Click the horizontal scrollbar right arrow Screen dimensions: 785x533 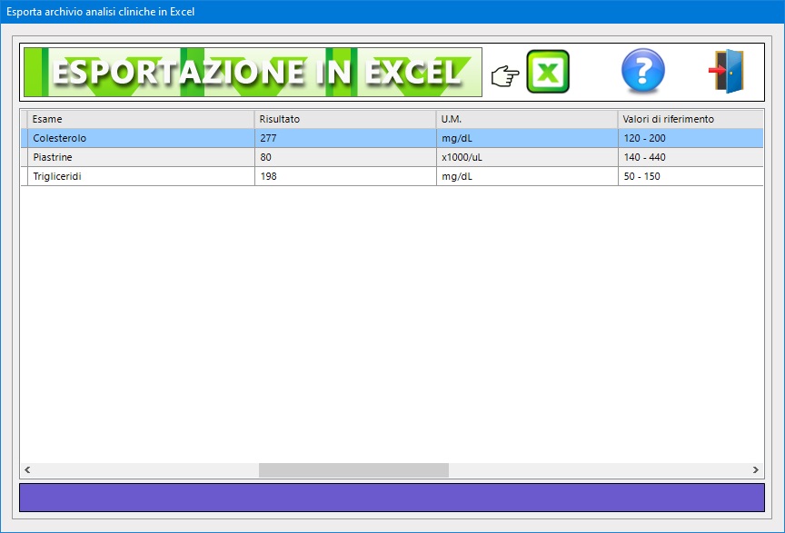click(756, 470)
